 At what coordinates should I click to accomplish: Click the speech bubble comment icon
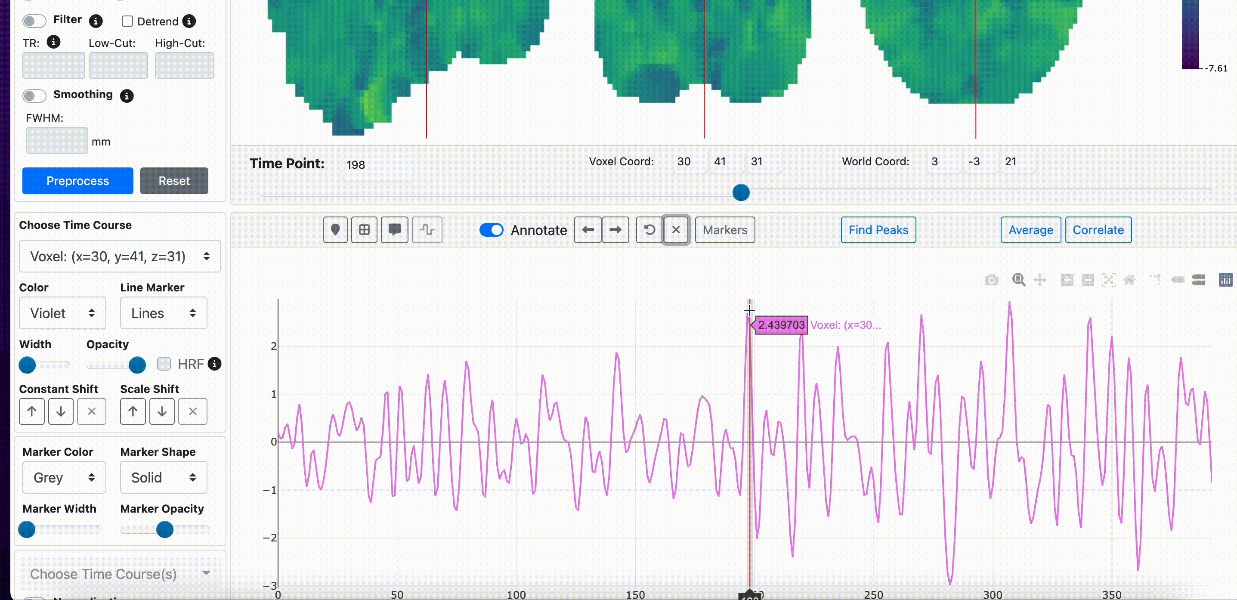tap(394, 229)
